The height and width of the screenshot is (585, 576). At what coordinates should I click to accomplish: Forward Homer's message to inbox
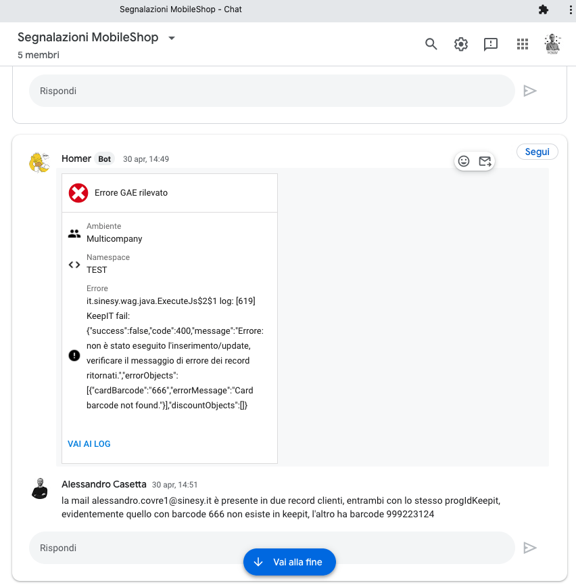[485, 161]
